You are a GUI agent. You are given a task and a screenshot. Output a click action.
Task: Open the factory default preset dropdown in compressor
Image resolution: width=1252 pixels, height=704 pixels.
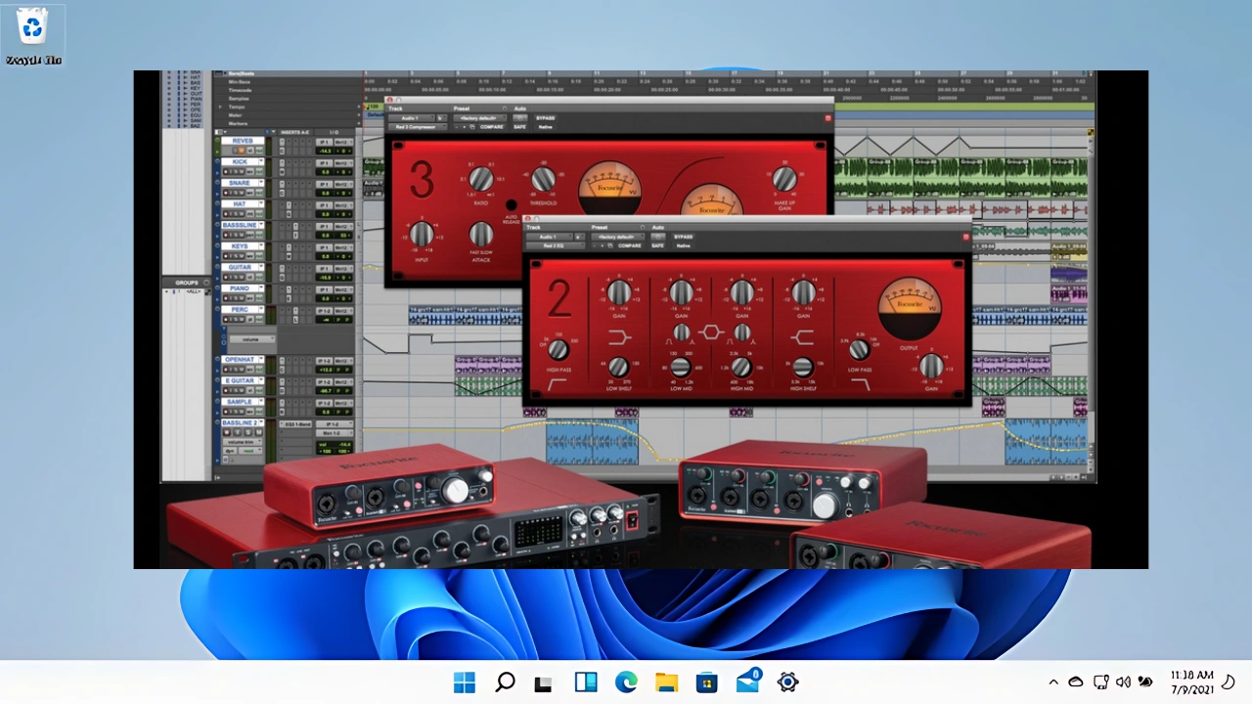click(479, 118)
